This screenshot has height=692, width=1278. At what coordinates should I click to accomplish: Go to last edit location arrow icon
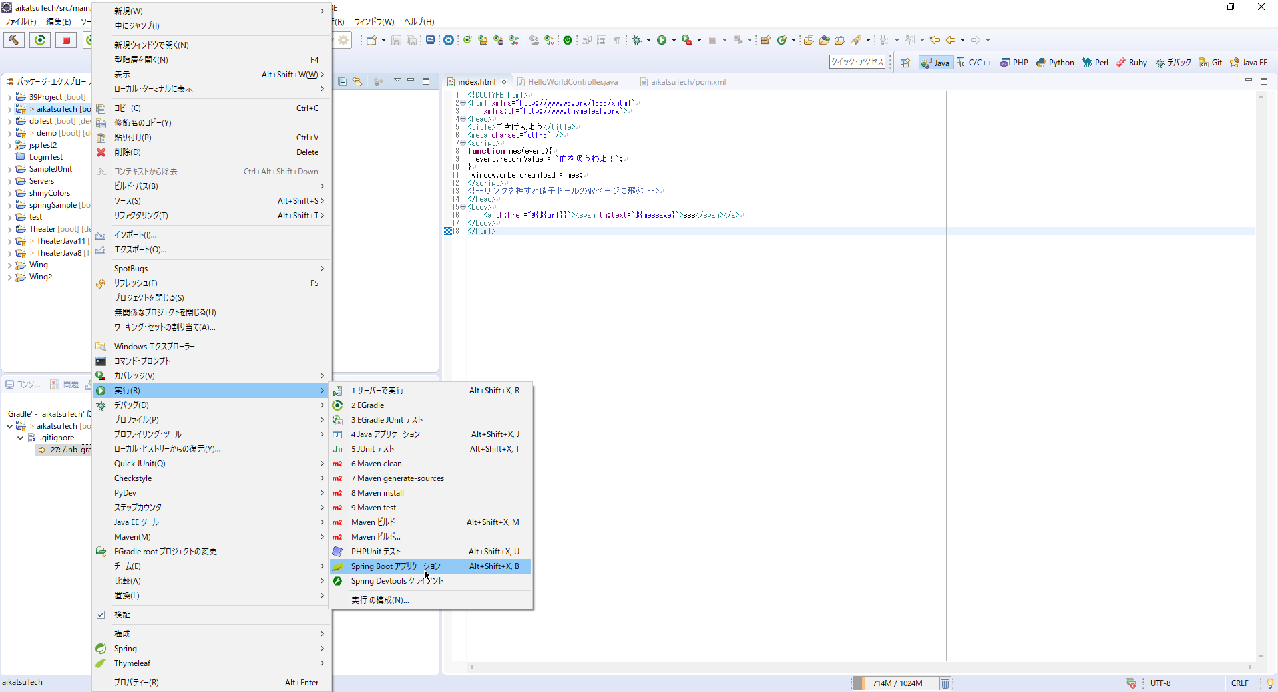pos(935,40)
